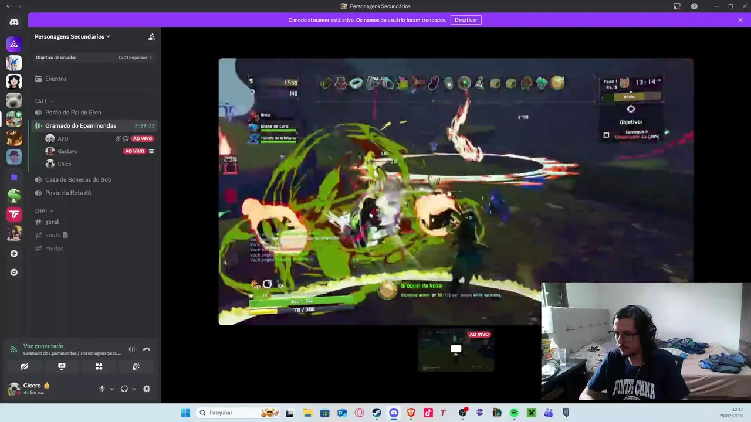Go back with title bar arrow
Screen dimensions: 751x422
pyautogui.click(x=9, y=6)
